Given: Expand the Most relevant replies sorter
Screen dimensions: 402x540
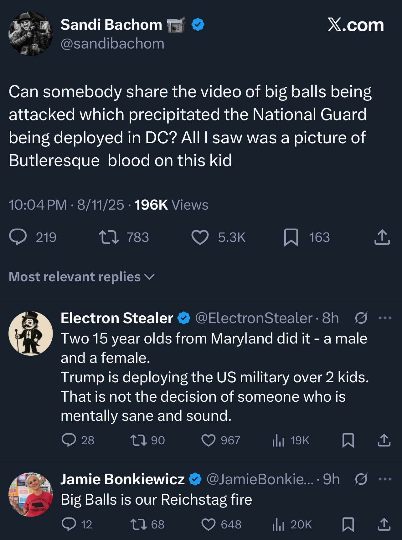Looking at the screenshot, I should (x=82, y=277).
